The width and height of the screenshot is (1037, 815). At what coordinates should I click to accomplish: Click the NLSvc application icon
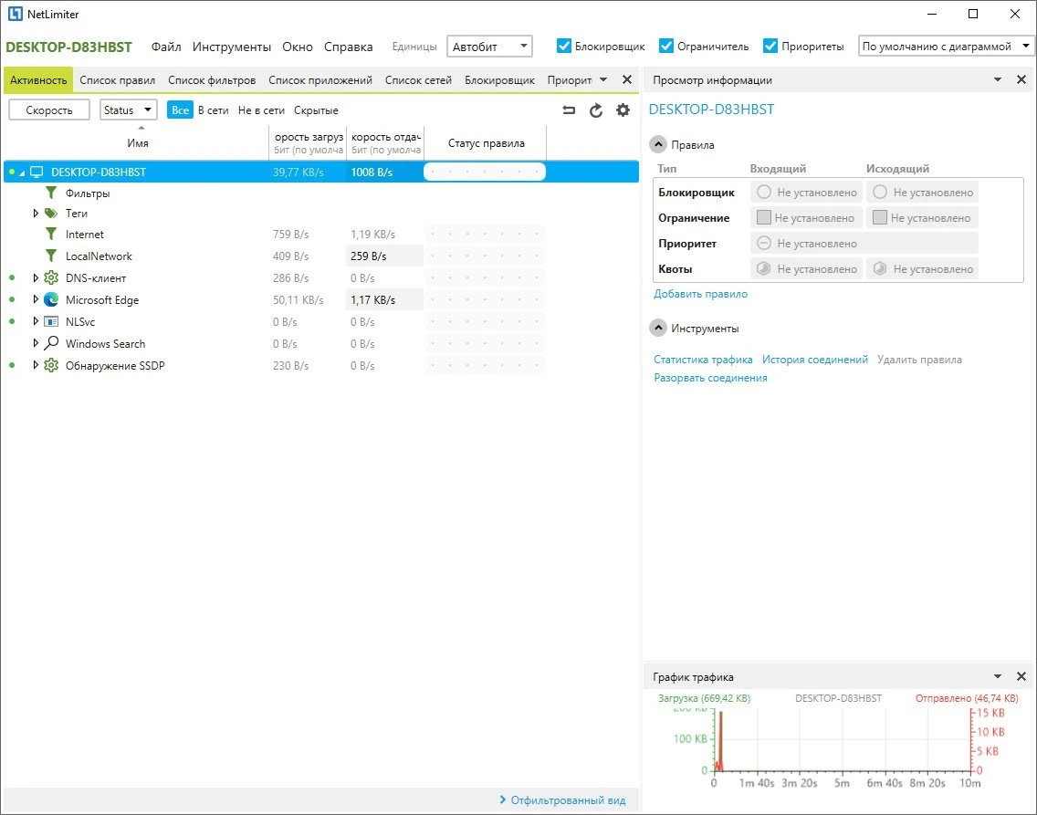point(51,322)
